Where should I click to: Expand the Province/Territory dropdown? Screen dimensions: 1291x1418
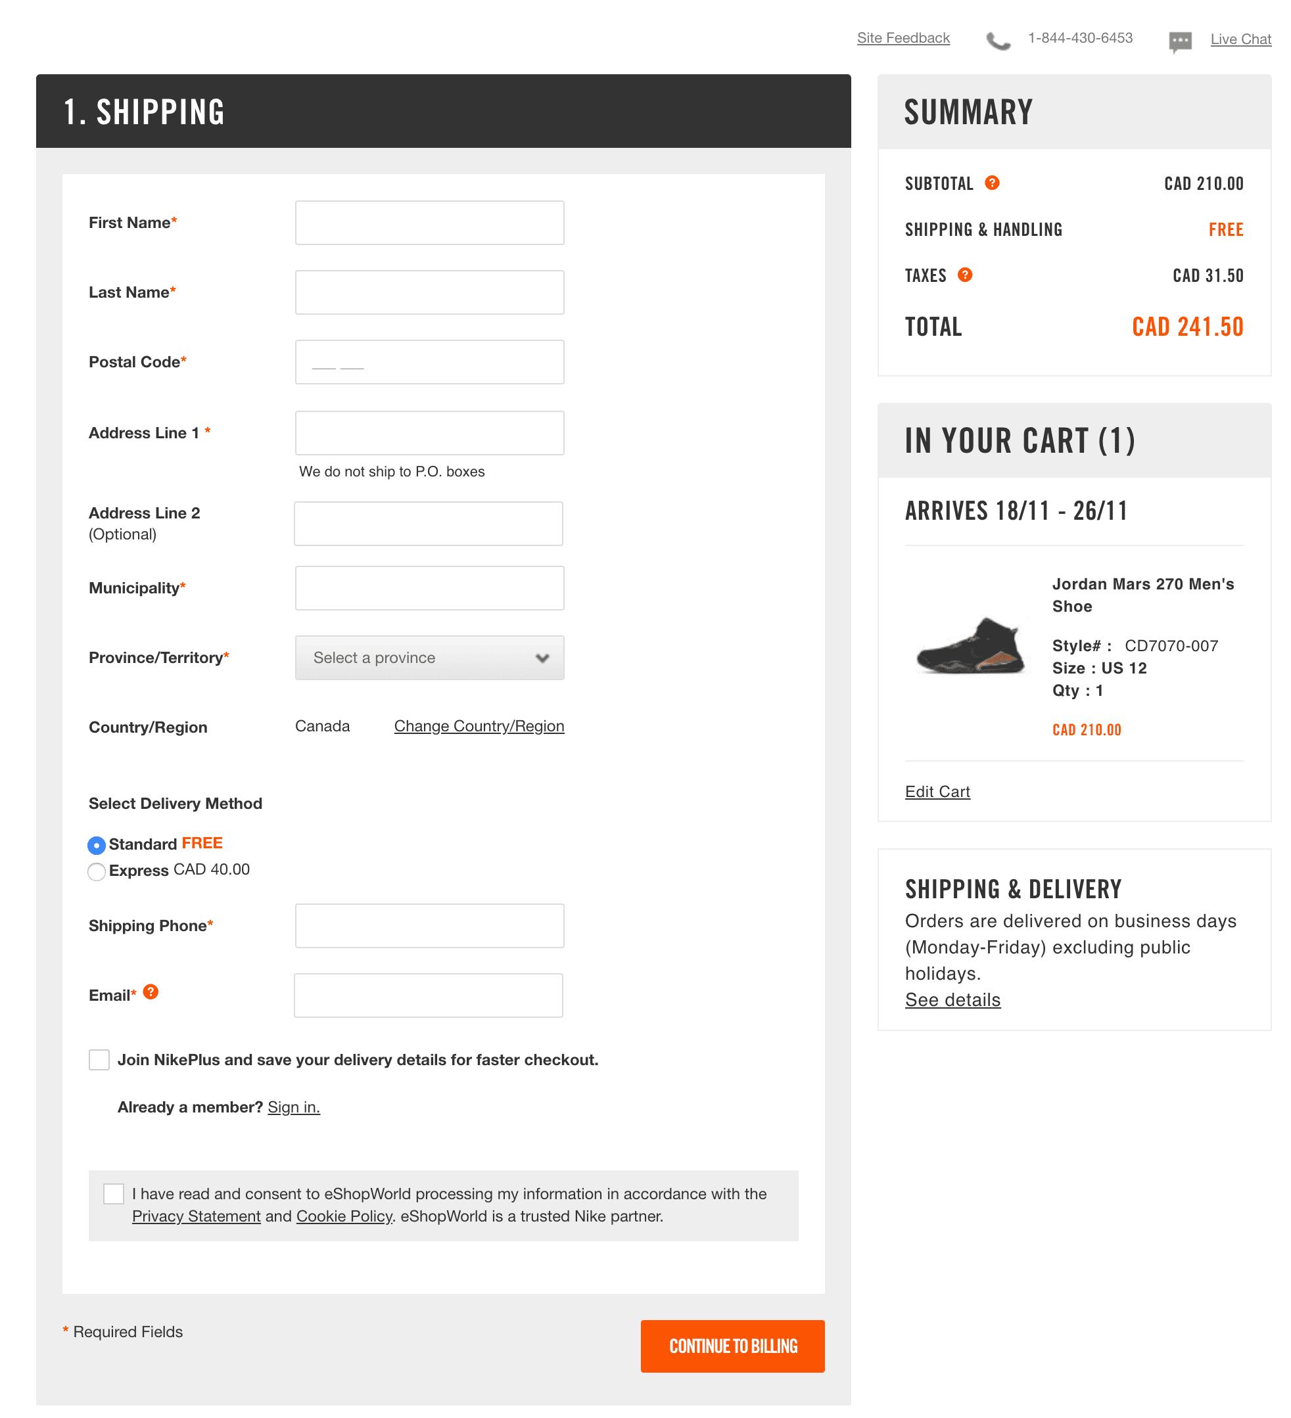tap(429, 656)
